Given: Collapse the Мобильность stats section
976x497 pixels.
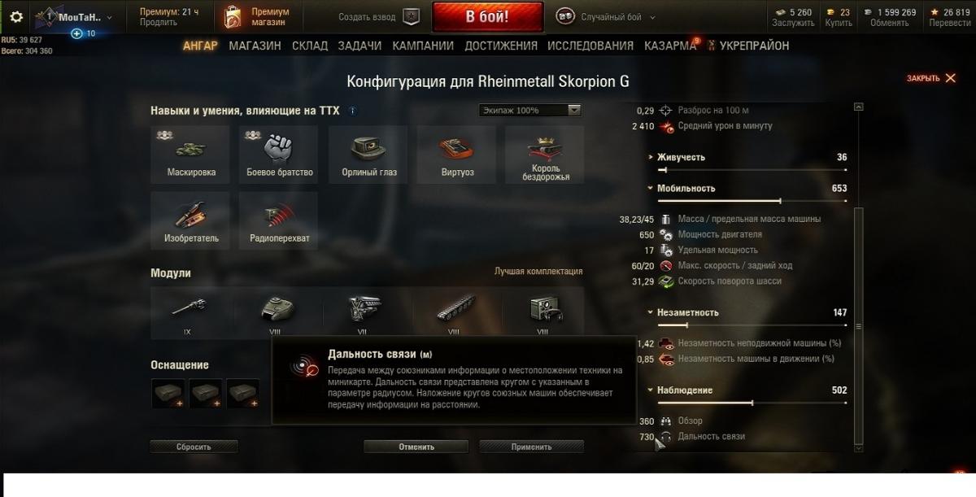Looking at the screenshot, I should pyautogui.click(x=682, y=188).
